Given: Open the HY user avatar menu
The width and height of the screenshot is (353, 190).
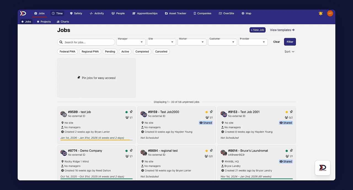Looking at the screenshot, I should point(330,13).
